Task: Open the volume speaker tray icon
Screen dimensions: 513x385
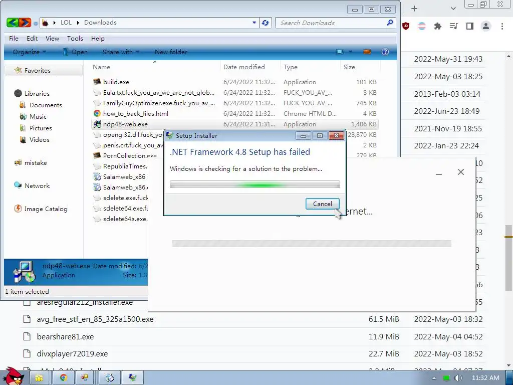Action: click(458, 378)
